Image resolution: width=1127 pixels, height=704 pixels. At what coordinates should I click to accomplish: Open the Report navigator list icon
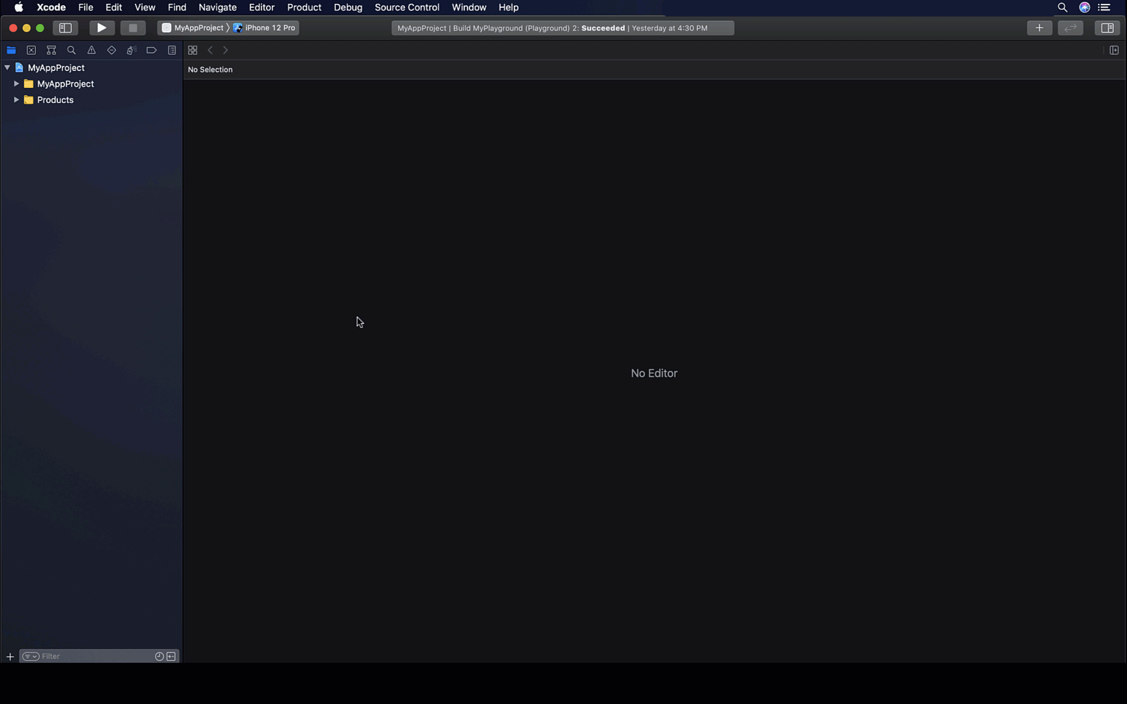pos(172,50)
